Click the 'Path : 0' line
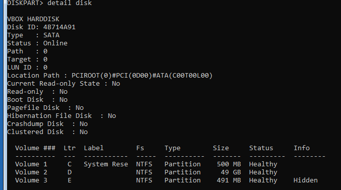The width and height of the screenshot is (341, 190). point(27,51)
